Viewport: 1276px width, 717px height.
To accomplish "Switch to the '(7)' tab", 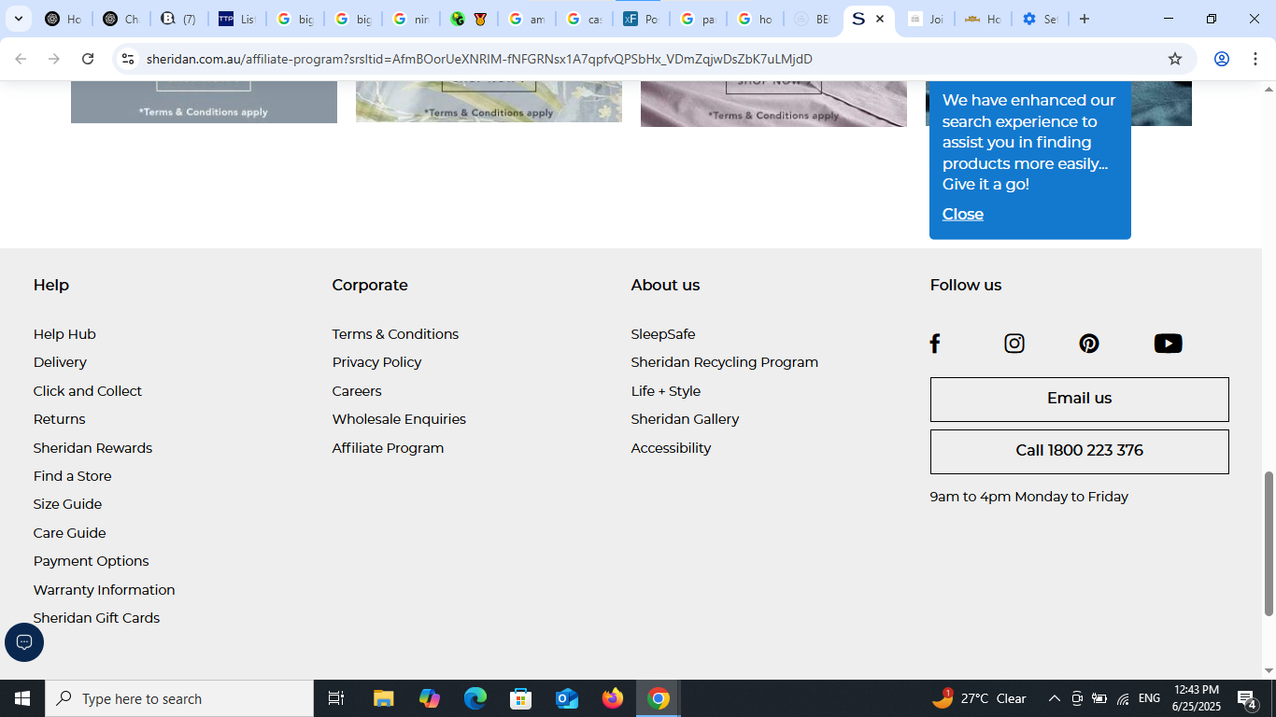I will (178, 19).
